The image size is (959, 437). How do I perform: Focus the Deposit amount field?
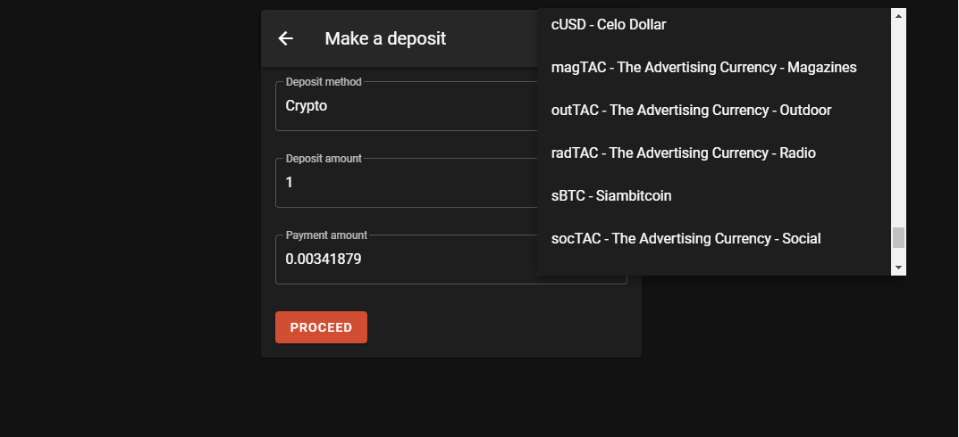tap(406, 183)
